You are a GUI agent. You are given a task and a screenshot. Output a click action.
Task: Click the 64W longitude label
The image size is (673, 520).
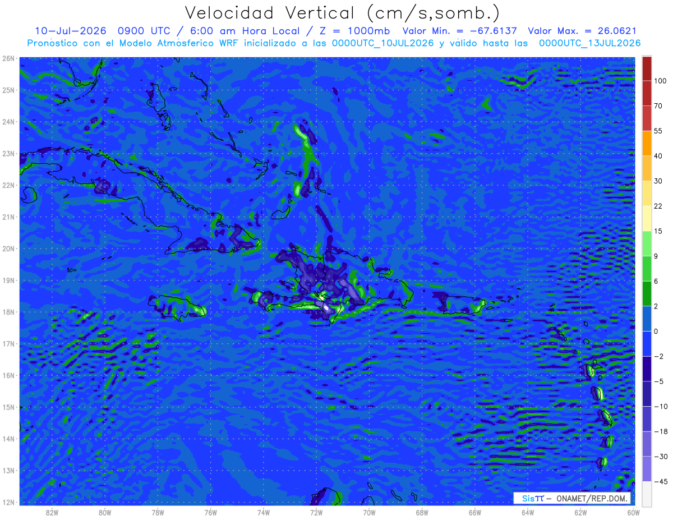tap(528, 512)
